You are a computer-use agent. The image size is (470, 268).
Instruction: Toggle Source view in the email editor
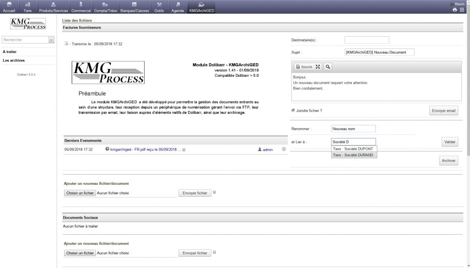click(304, 67)
